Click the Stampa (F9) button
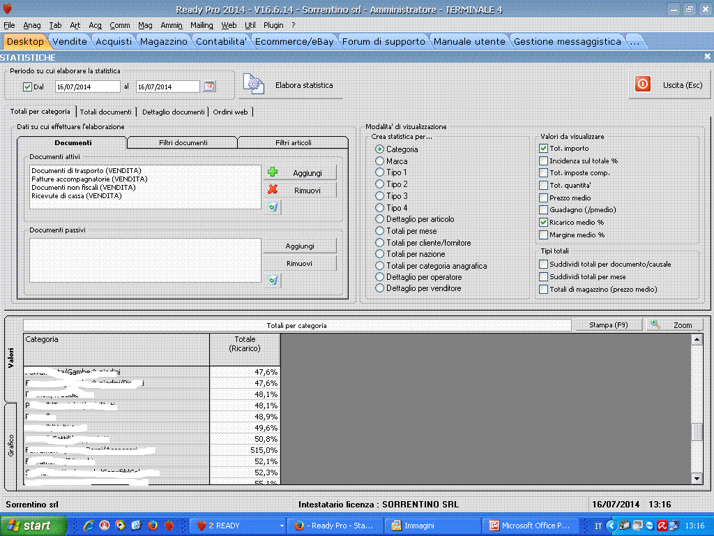 click(608, 325)
